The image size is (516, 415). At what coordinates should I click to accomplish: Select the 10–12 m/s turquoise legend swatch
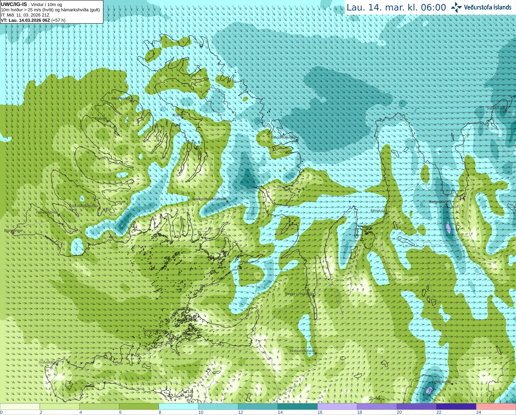218,407
